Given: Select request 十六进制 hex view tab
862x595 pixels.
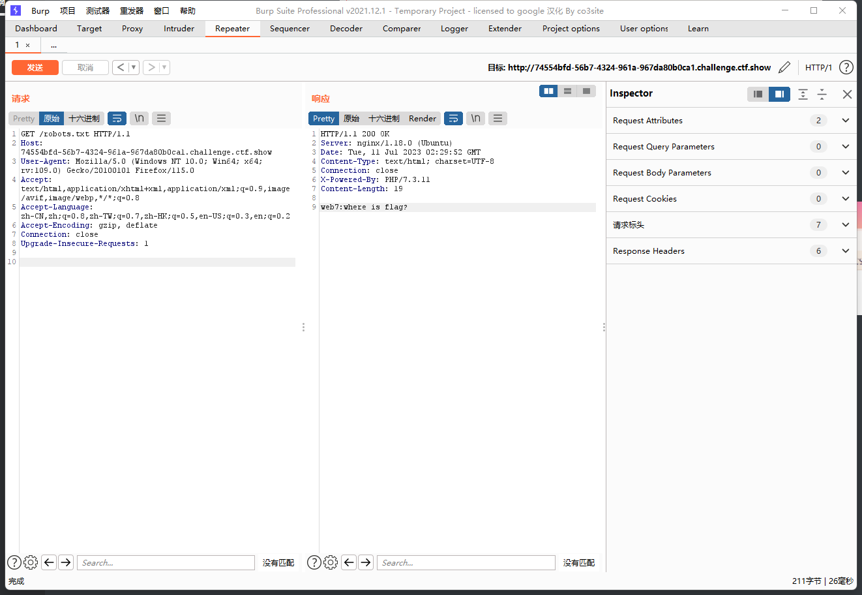Looking at the screenshot, I should click(x=84, y=118).
